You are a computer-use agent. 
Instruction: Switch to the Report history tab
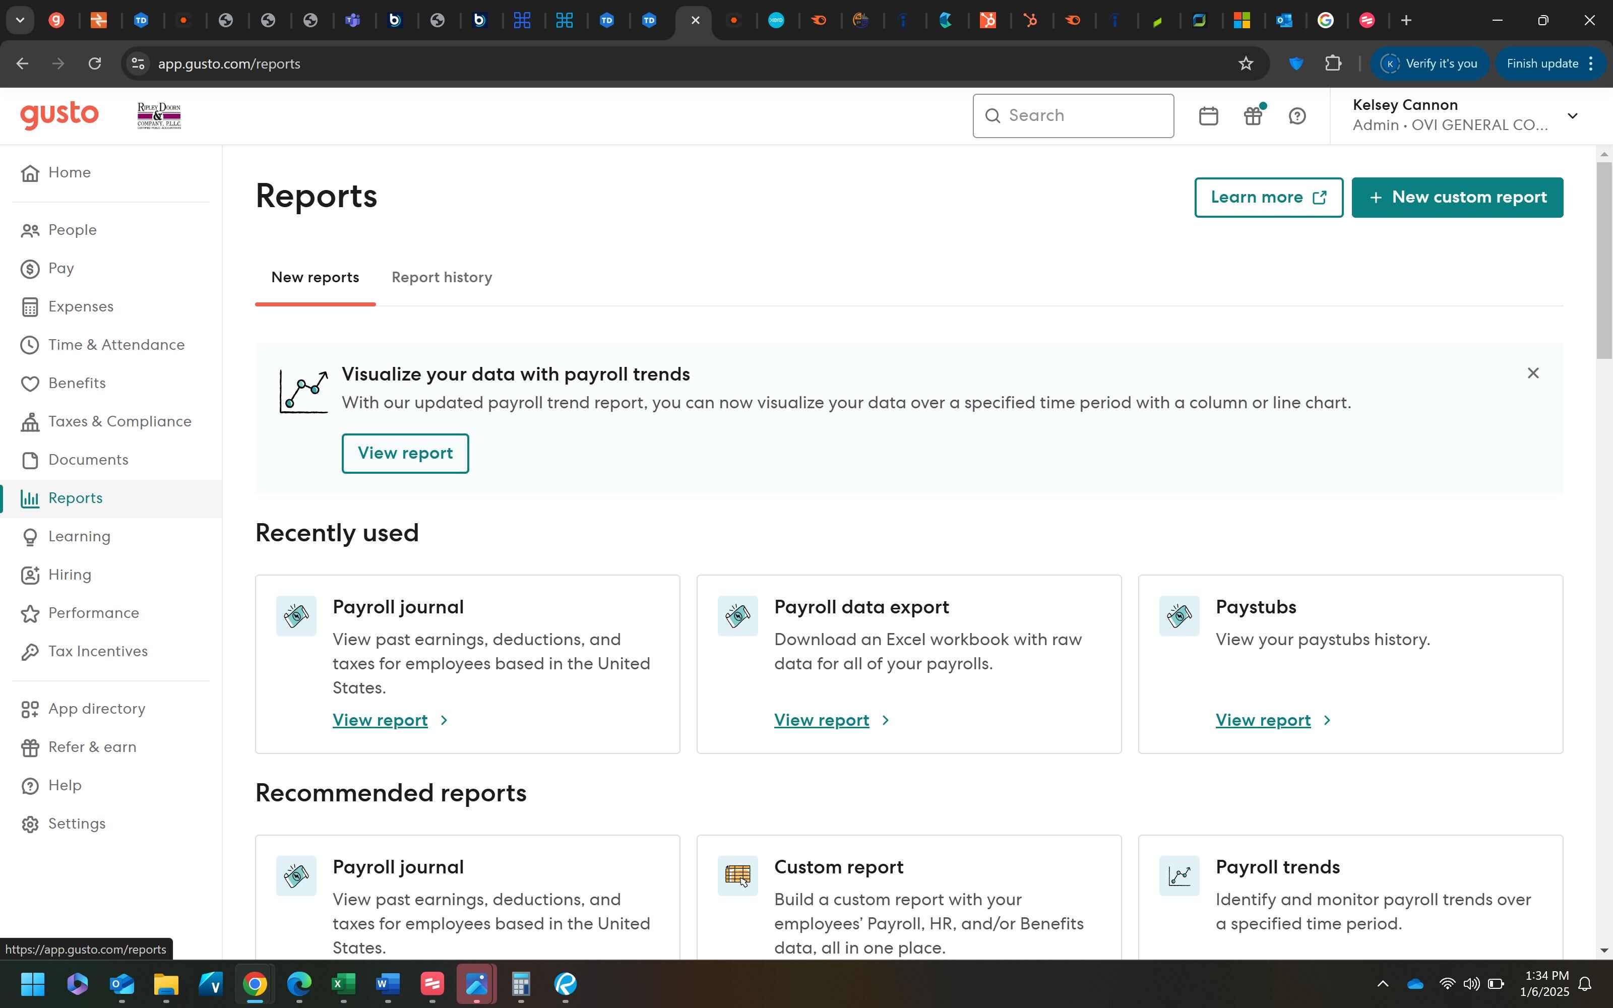point(441,277)
